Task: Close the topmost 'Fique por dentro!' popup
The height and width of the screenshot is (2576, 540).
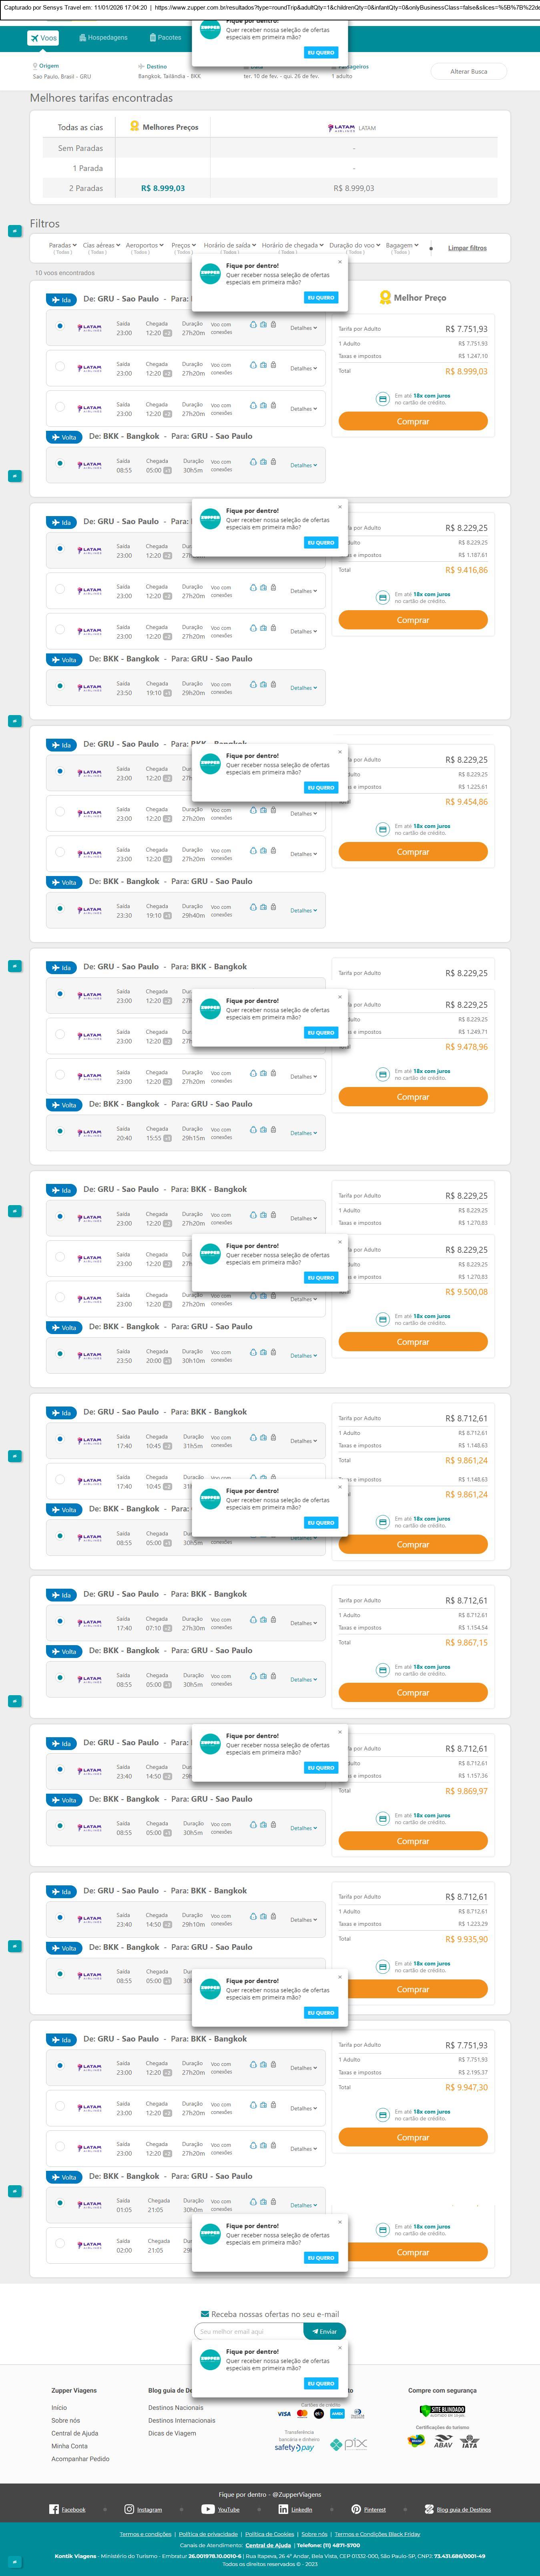Action: pos(339,261)
